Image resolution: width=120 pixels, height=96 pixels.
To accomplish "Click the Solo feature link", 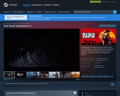I will click(x=86, y=93).
